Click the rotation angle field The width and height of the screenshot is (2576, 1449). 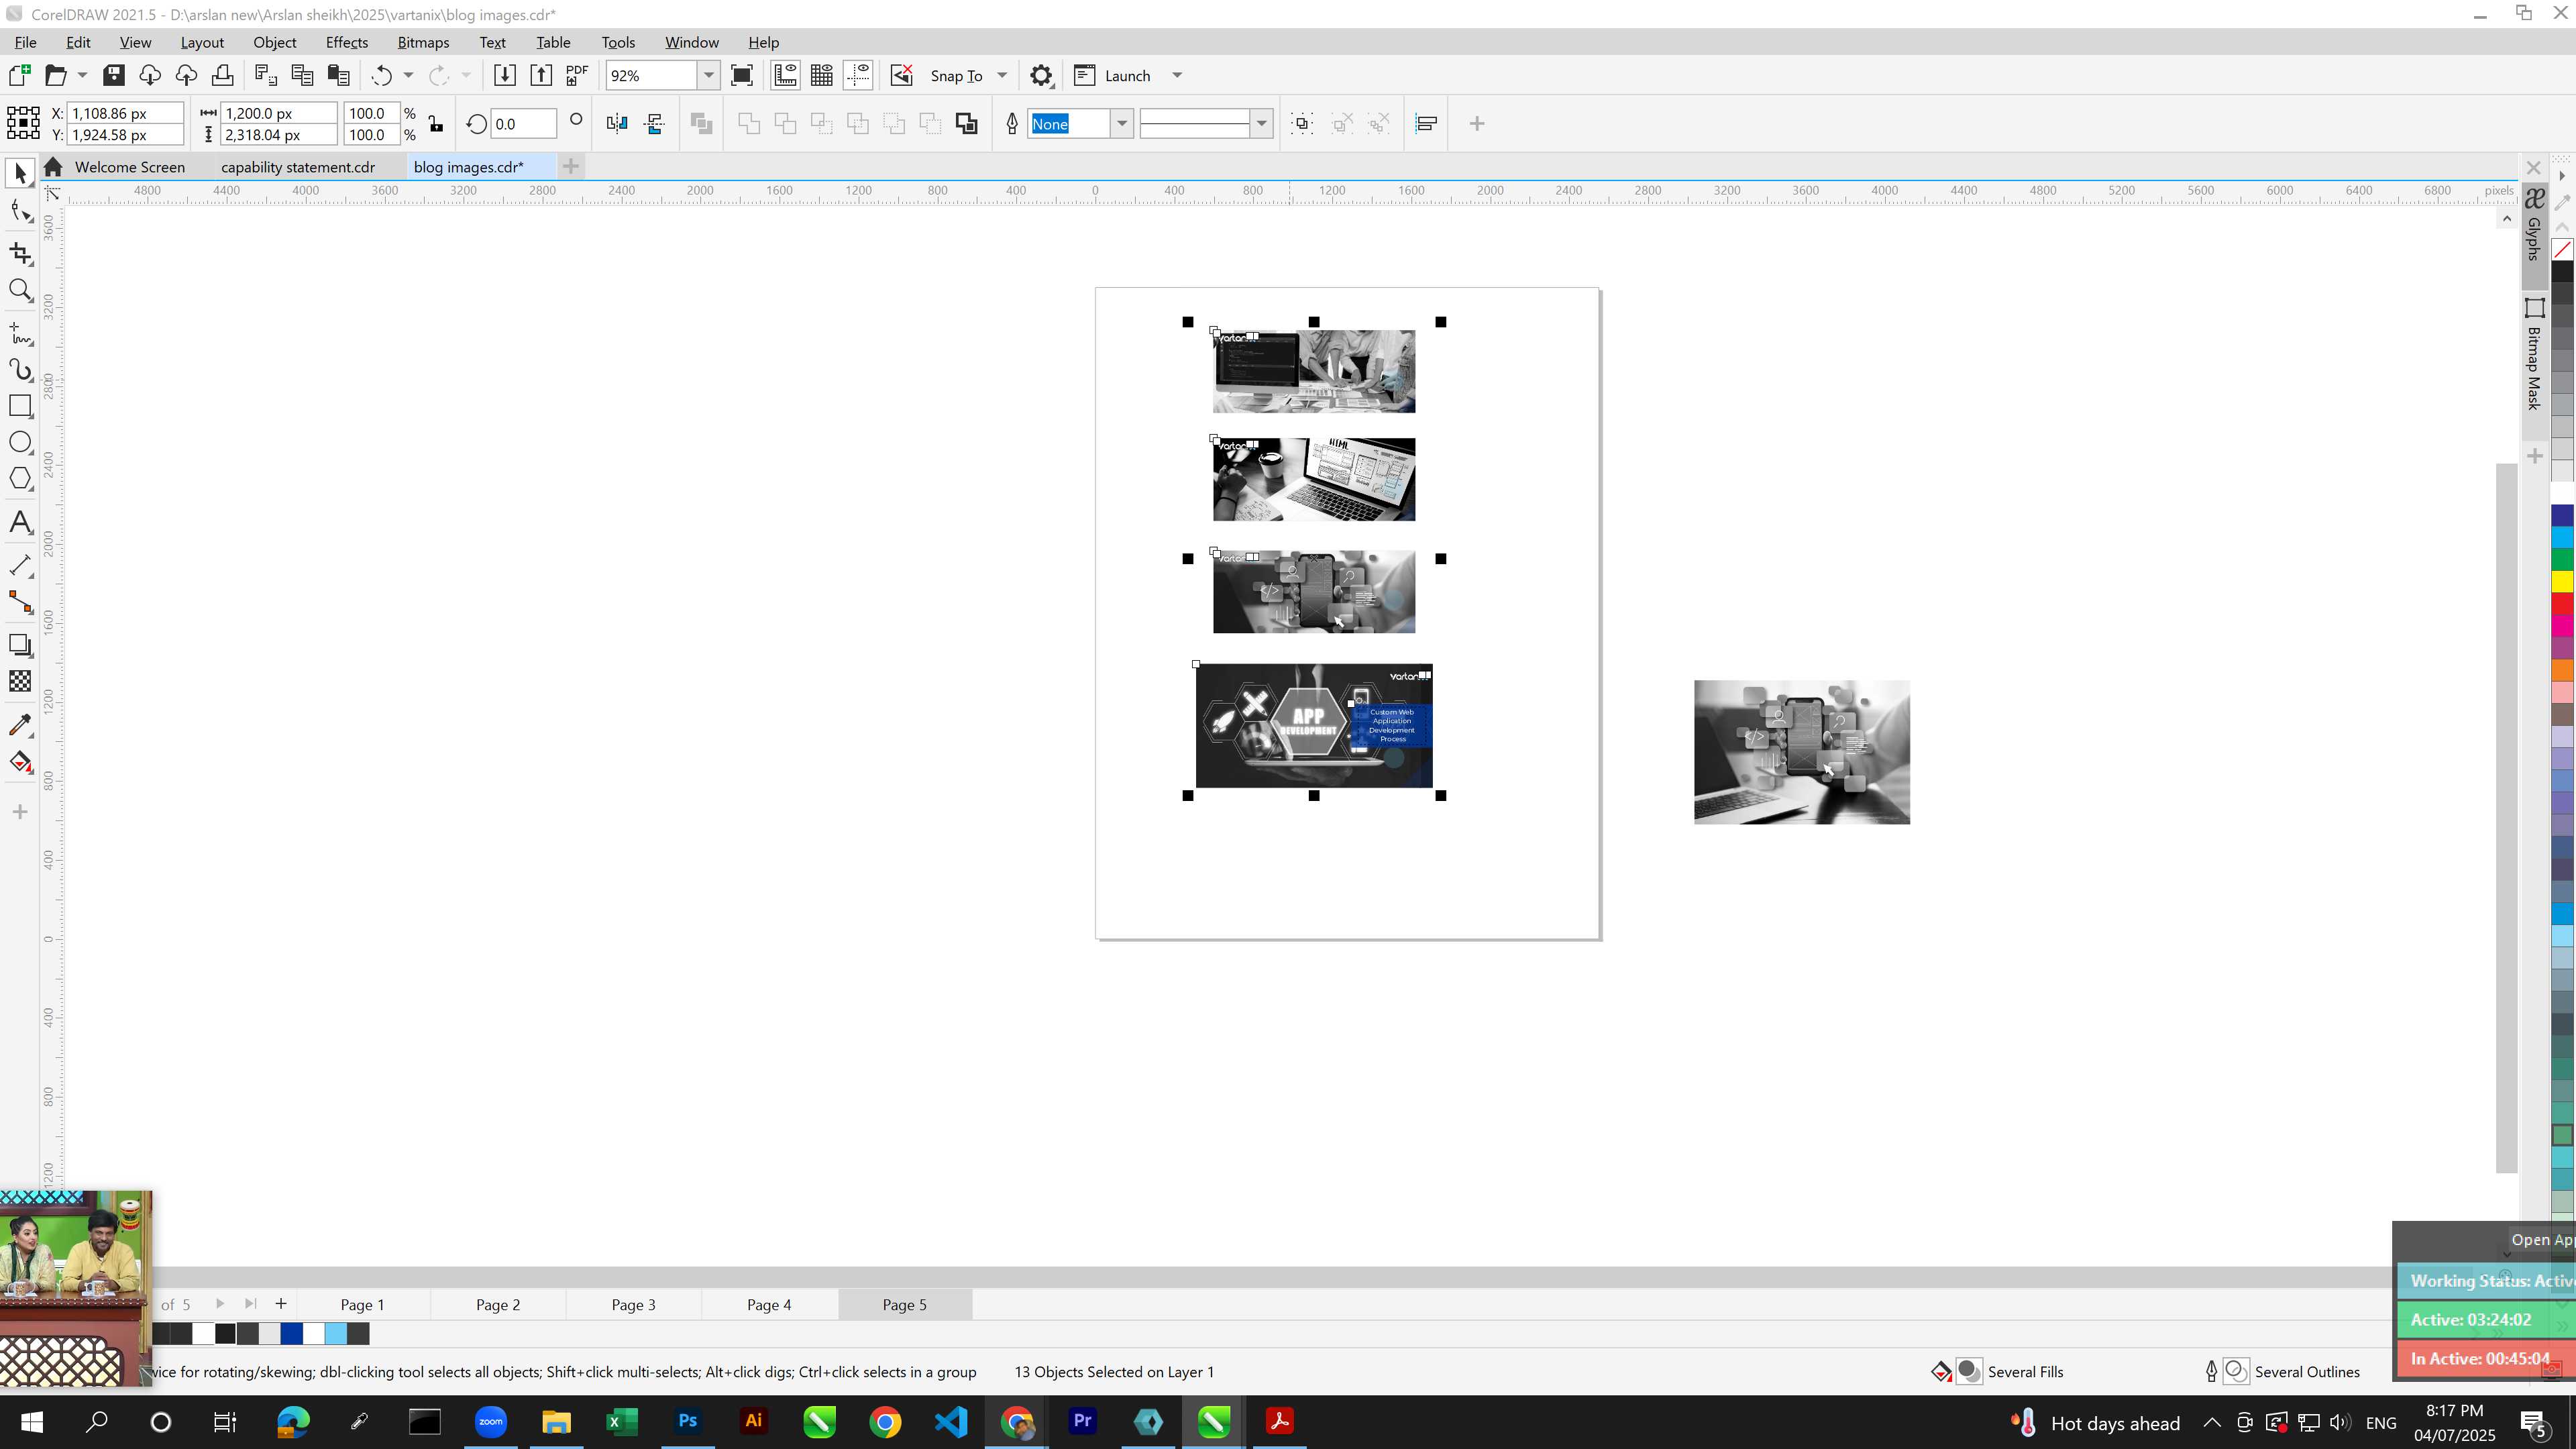tap(523, 124)
